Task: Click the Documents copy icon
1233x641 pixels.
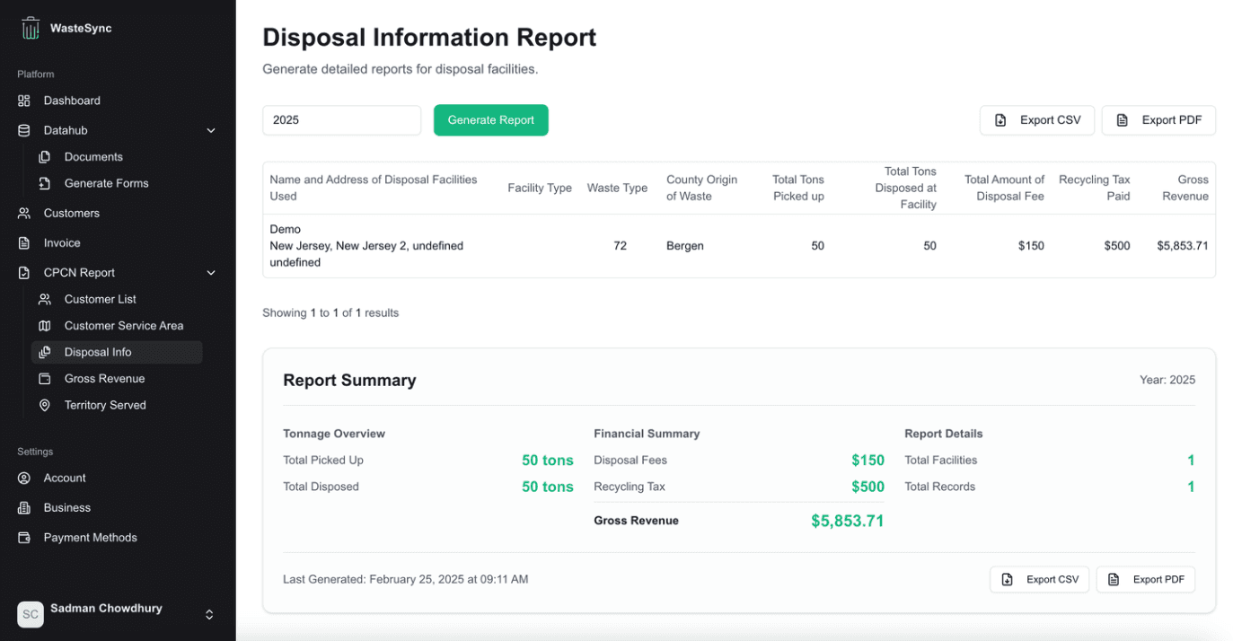Action: (44, 157)
